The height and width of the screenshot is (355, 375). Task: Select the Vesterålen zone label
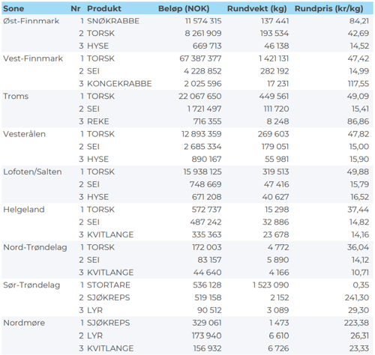pyautogui.click(x=24, y=134)
